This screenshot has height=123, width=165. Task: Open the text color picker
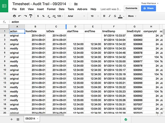point(121,16)
